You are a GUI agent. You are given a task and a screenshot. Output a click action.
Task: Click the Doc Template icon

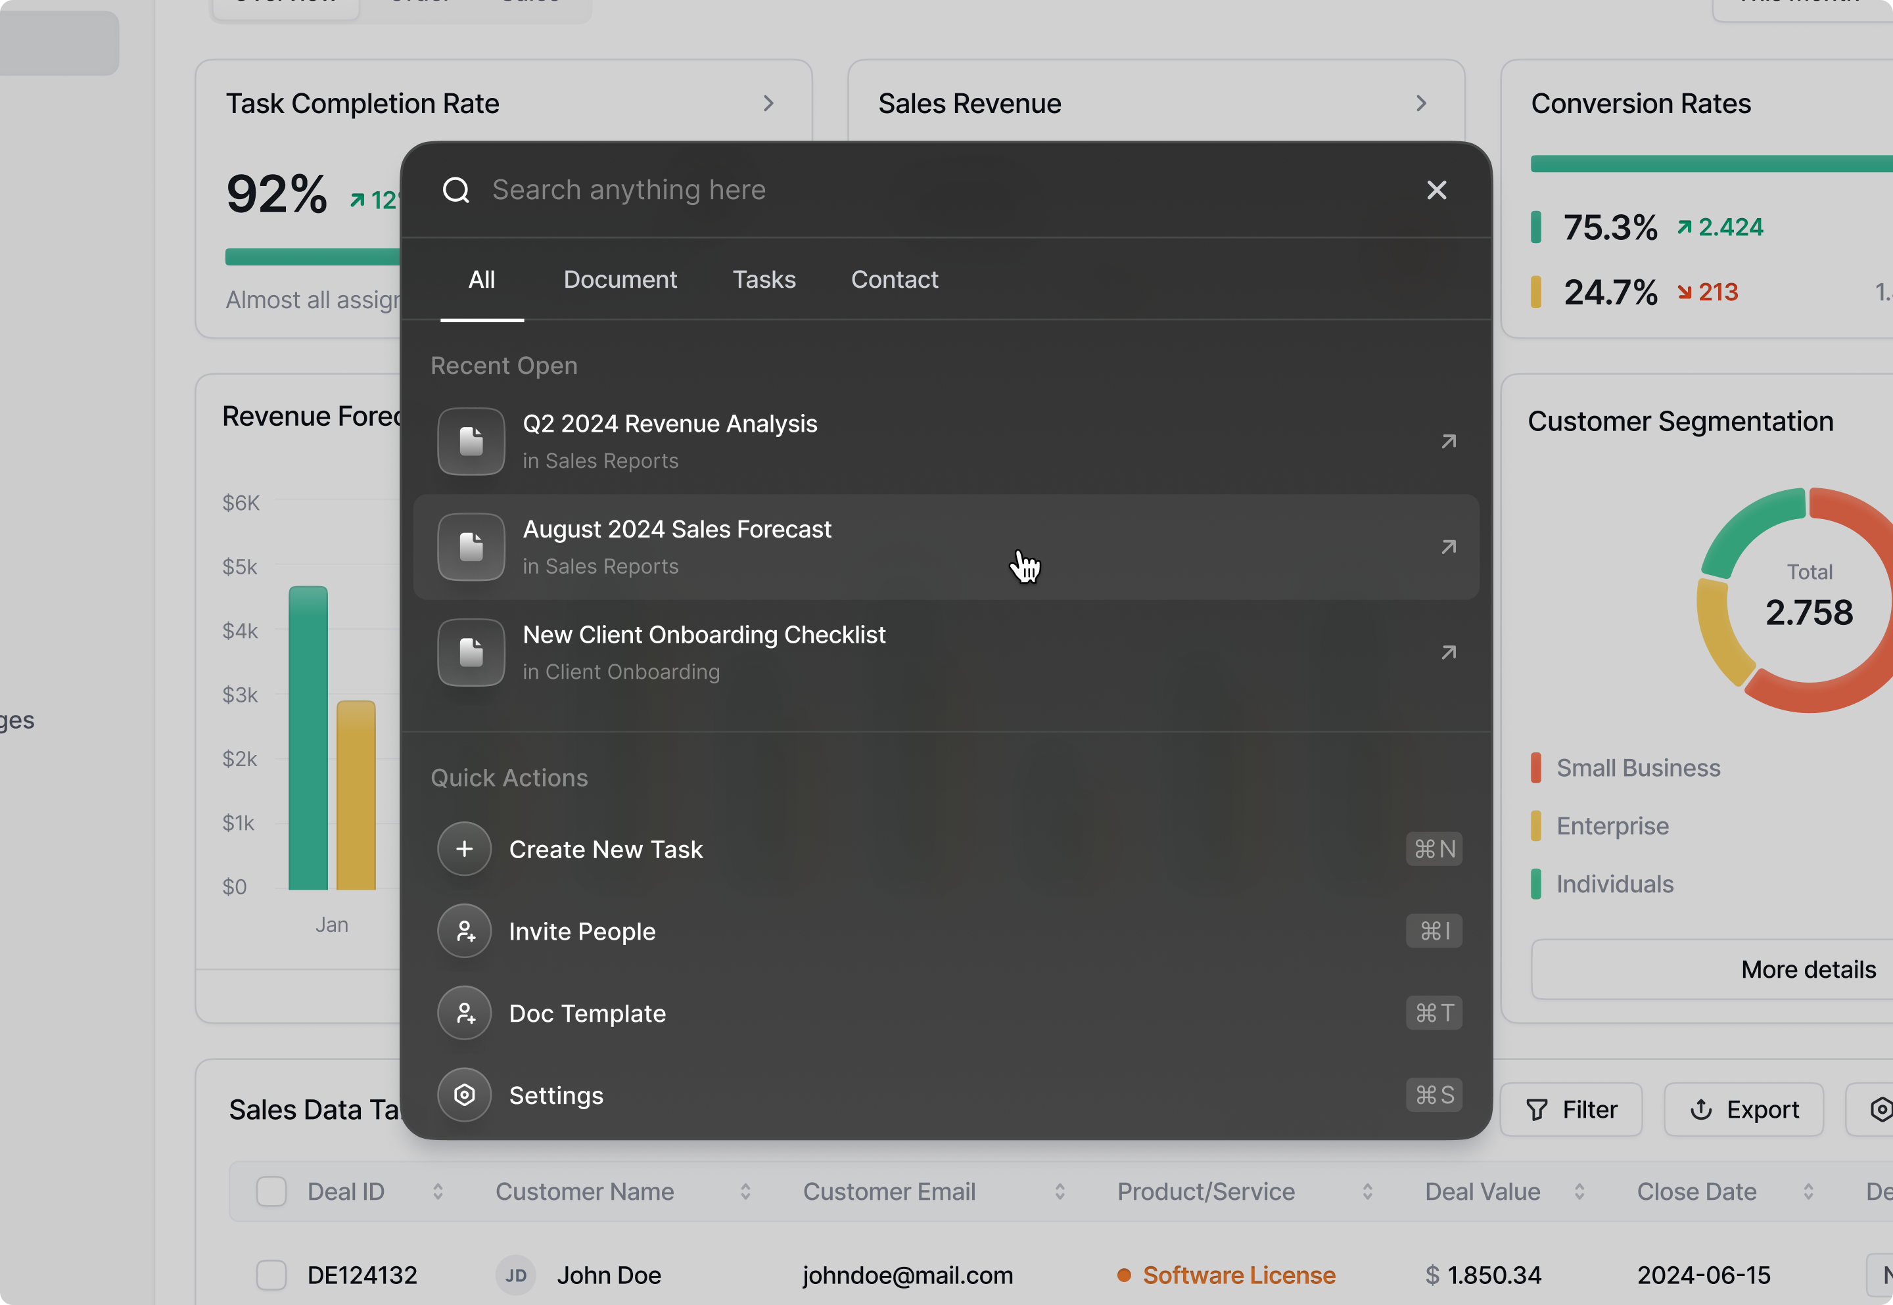tap(465, 1013)
